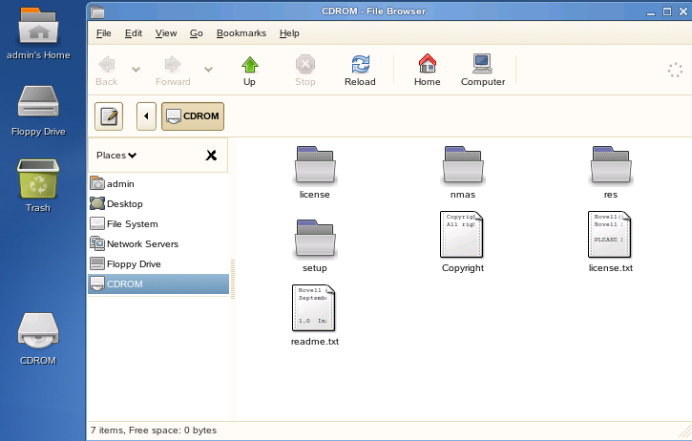The height and width of the screenshot is (441, 692).
Task: Select File System in Places sidebar
Action: [x=158, y=223]
